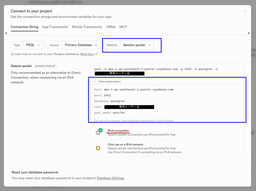
Task: Click the globe IPv4 compatible icon
Action: 98,133
